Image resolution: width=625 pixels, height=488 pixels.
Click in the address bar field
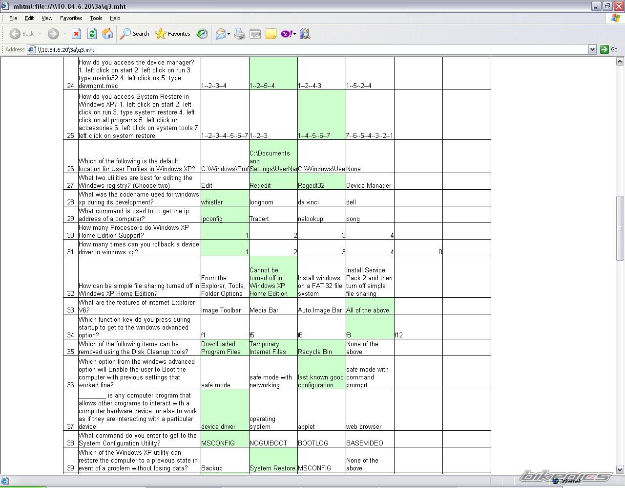point(312,49)
